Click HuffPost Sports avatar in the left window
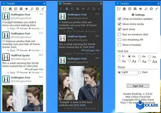Screen dimensions: 161x113 6,57
